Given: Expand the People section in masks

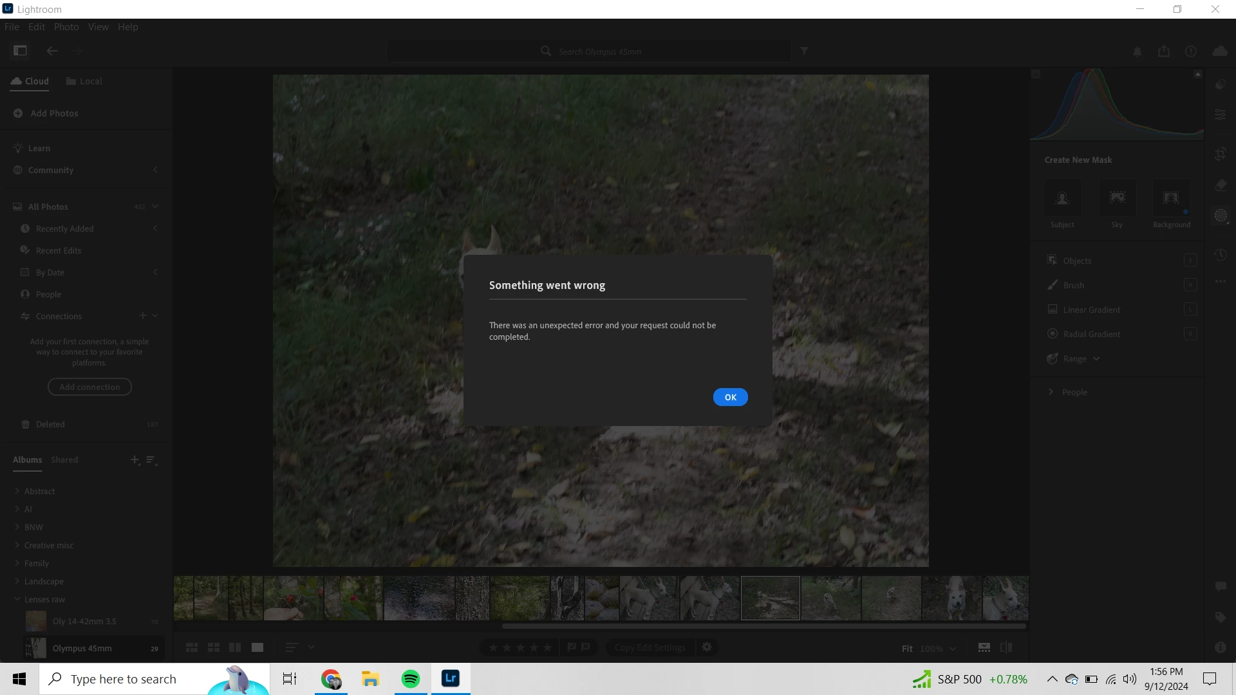Looking at the screenshot, I should [x=1051, y=392].
